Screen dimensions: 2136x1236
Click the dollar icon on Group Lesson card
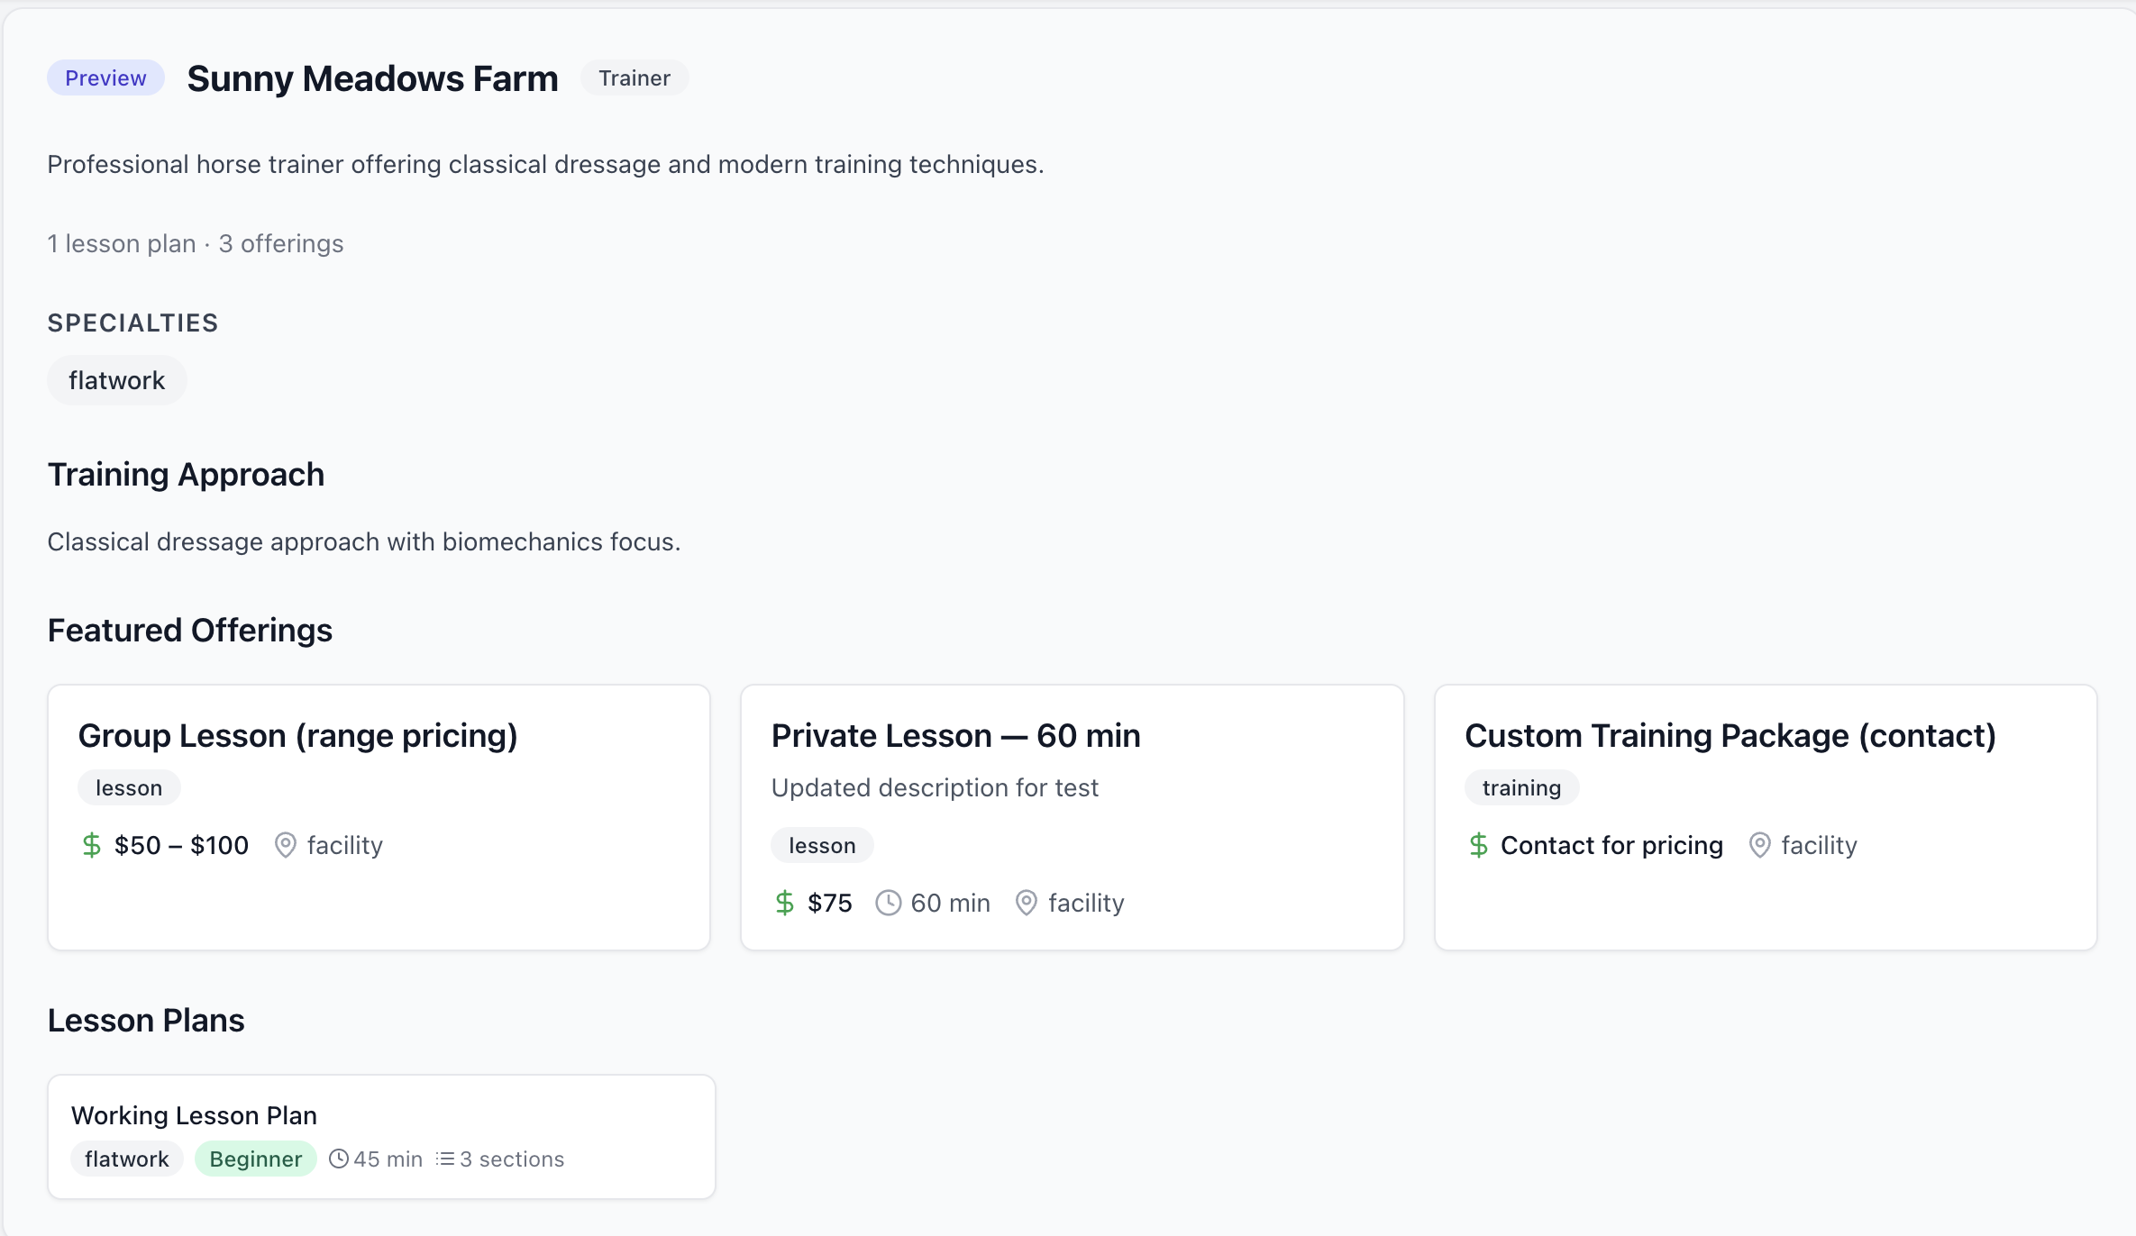(93, 845)
